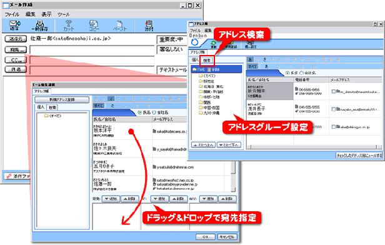Click the 送信 send icon in mail compose toolbar
385x245 pixels.
point(14,25)
